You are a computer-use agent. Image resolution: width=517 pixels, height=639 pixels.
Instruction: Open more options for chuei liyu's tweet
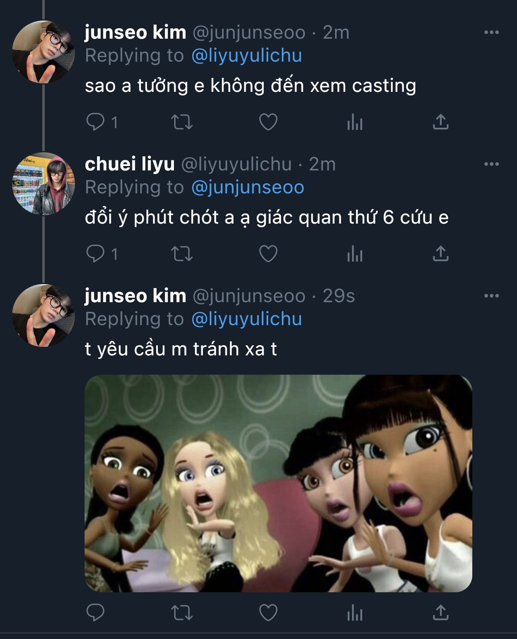(491, 164)
